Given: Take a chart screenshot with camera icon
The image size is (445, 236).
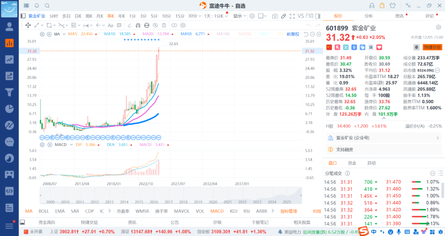Looking at the screenshot, I should [x=275, y=16].
